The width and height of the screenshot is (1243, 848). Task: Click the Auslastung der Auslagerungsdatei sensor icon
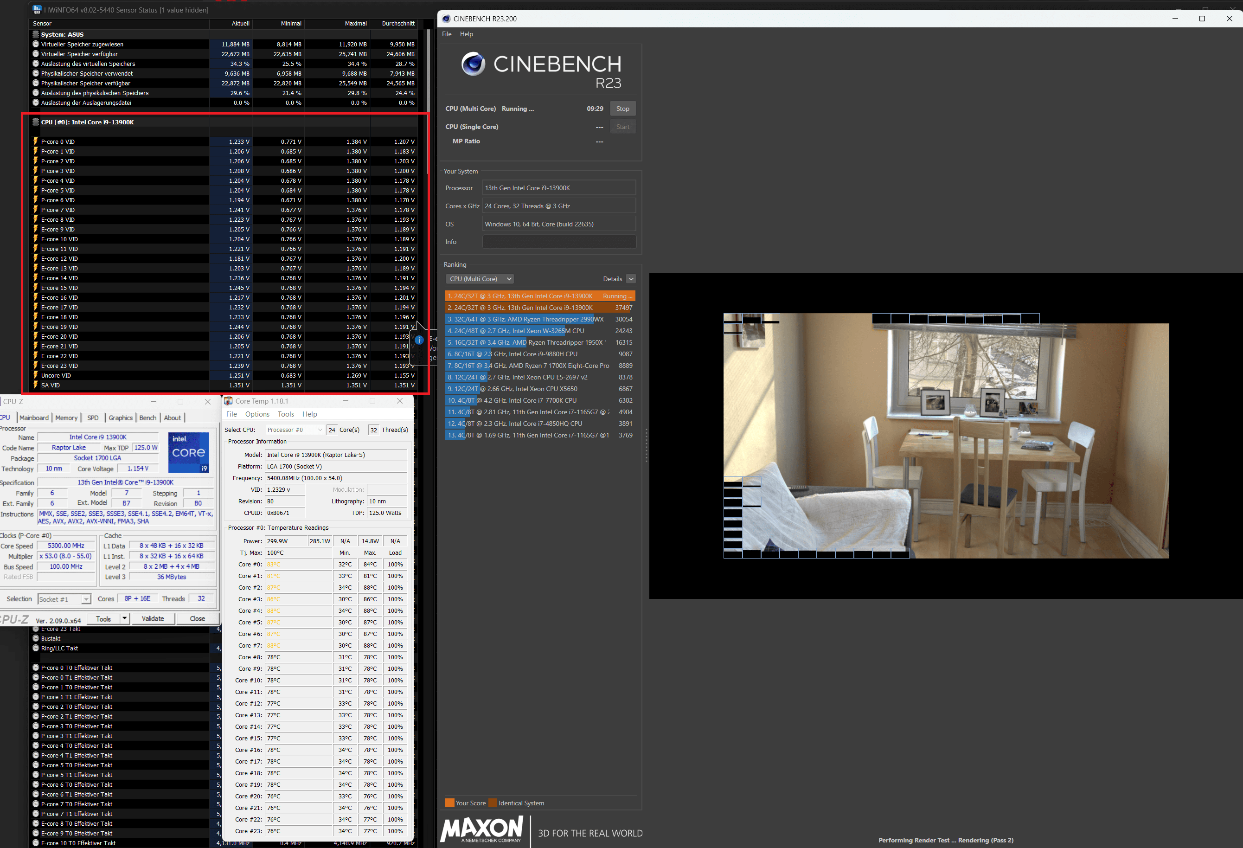pyautogui.click(x=36, y=103)
